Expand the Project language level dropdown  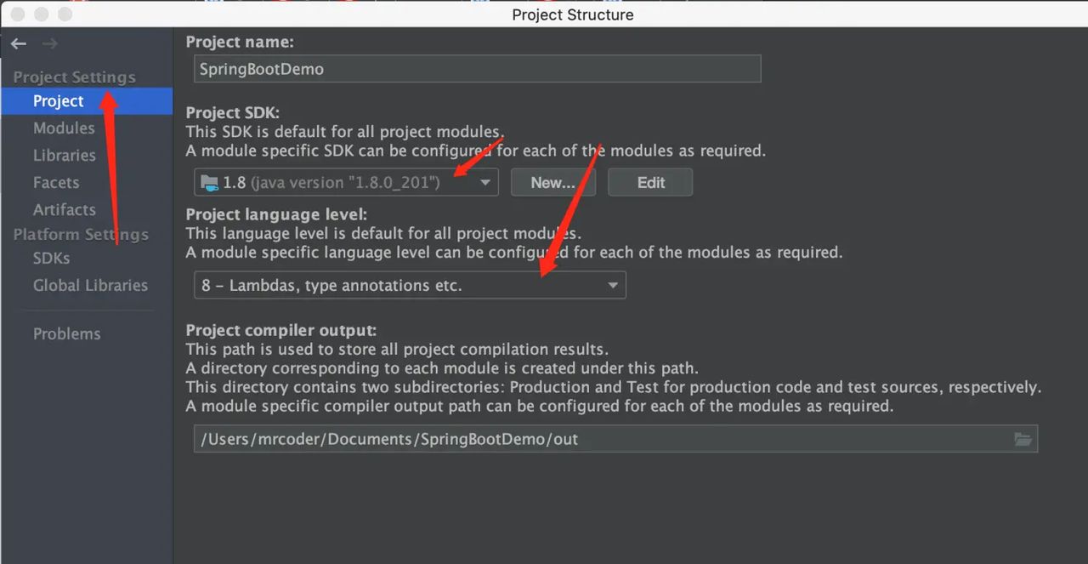click(x=613, y=286)
